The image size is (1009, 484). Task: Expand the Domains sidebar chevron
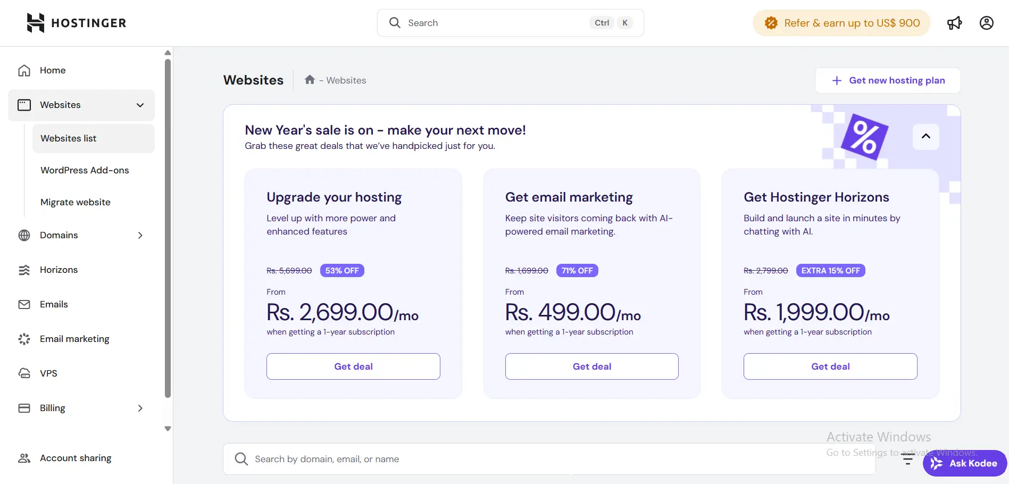click(140, 235)
